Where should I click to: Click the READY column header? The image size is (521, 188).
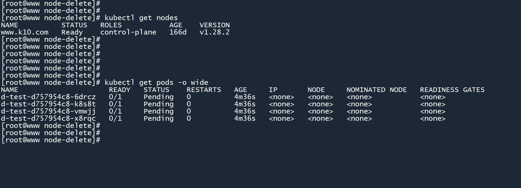(120, 90)
